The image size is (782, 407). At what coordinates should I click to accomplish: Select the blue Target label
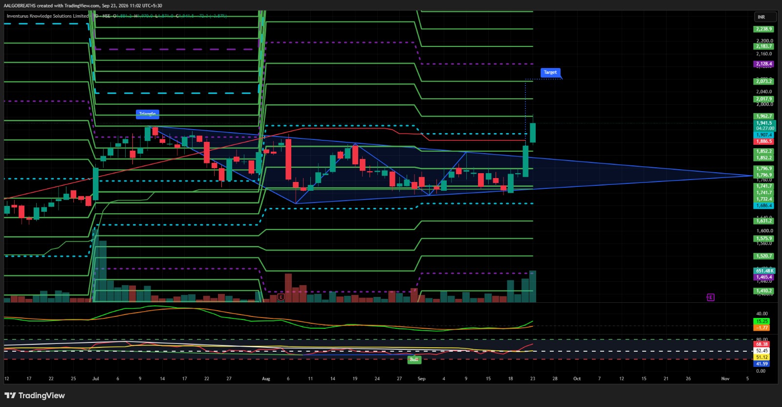(550, 72)
